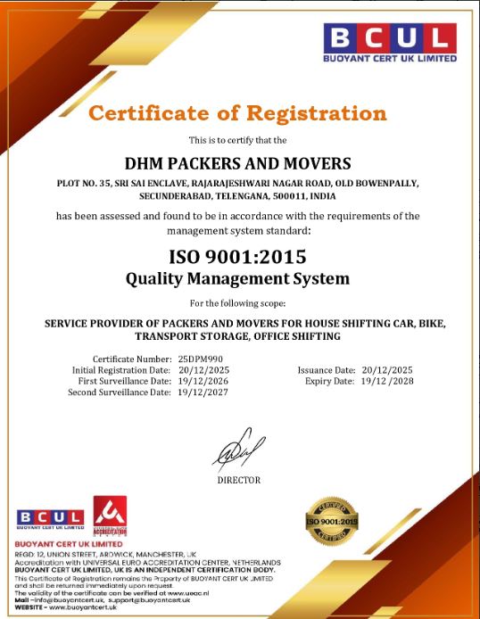Click 'Accreditation with UNIVERSAL EURO ACCREDITATION CENTER' line
This screenshot has height=619, width=480.
coord(147,562)
